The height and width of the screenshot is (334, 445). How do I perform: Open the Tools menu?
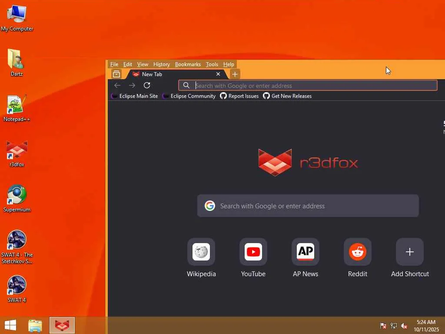(212, 64)
